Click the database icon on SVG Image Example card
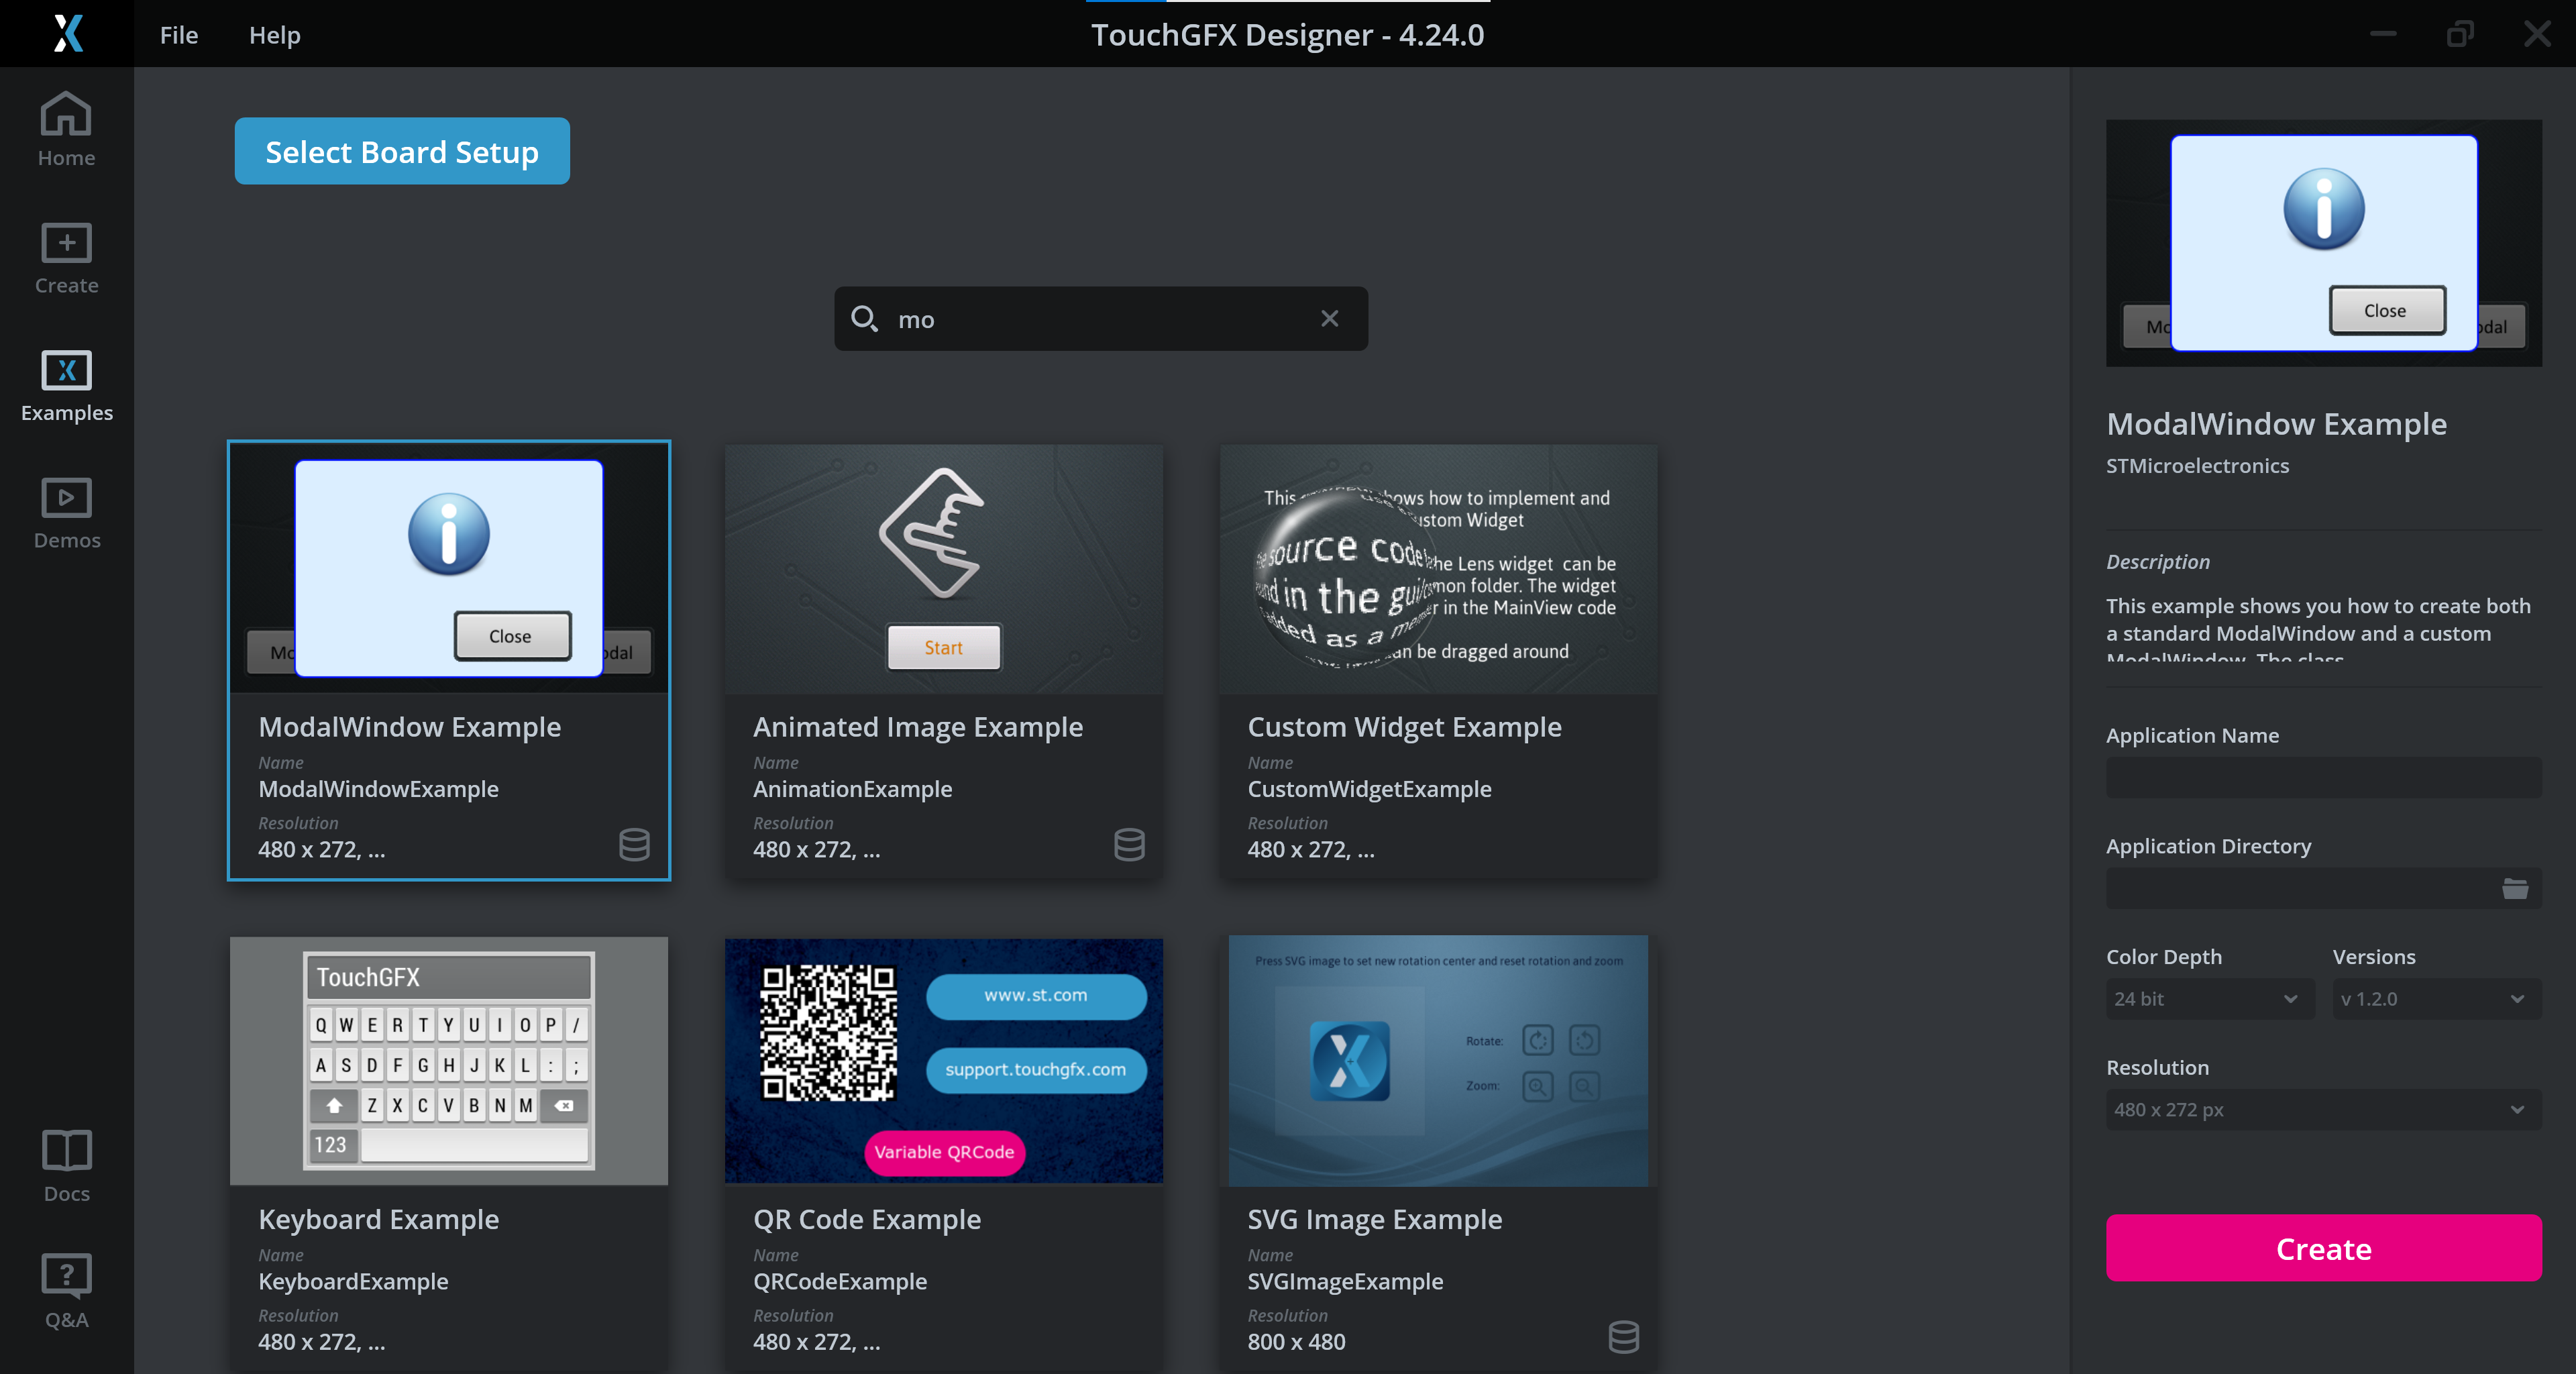Screen dimensions: 2576x1374 1624,1338
